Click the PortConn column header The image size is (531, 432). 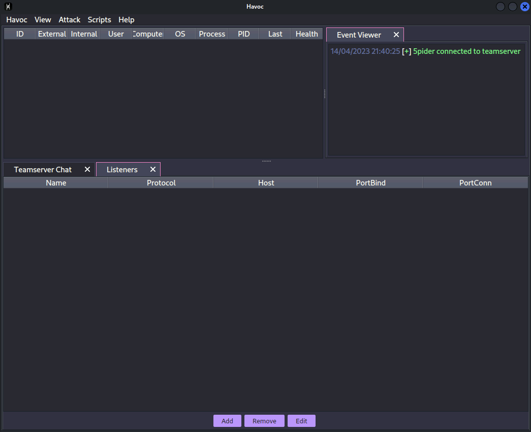click(475, 183)
